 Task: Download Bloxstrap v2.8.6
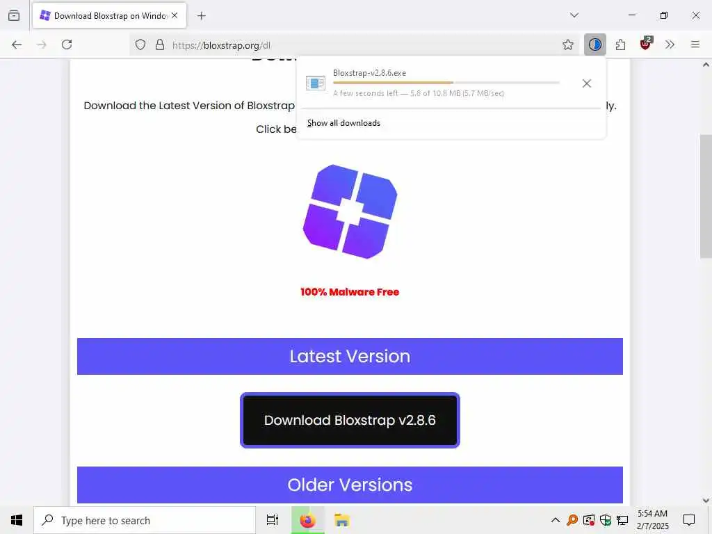point(350,421)
